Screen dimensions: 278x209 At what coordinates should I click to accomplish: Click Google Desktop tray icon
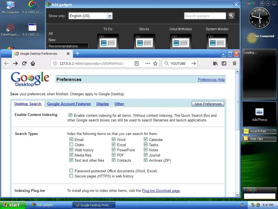pyautogui.click(x=258, y=205)
